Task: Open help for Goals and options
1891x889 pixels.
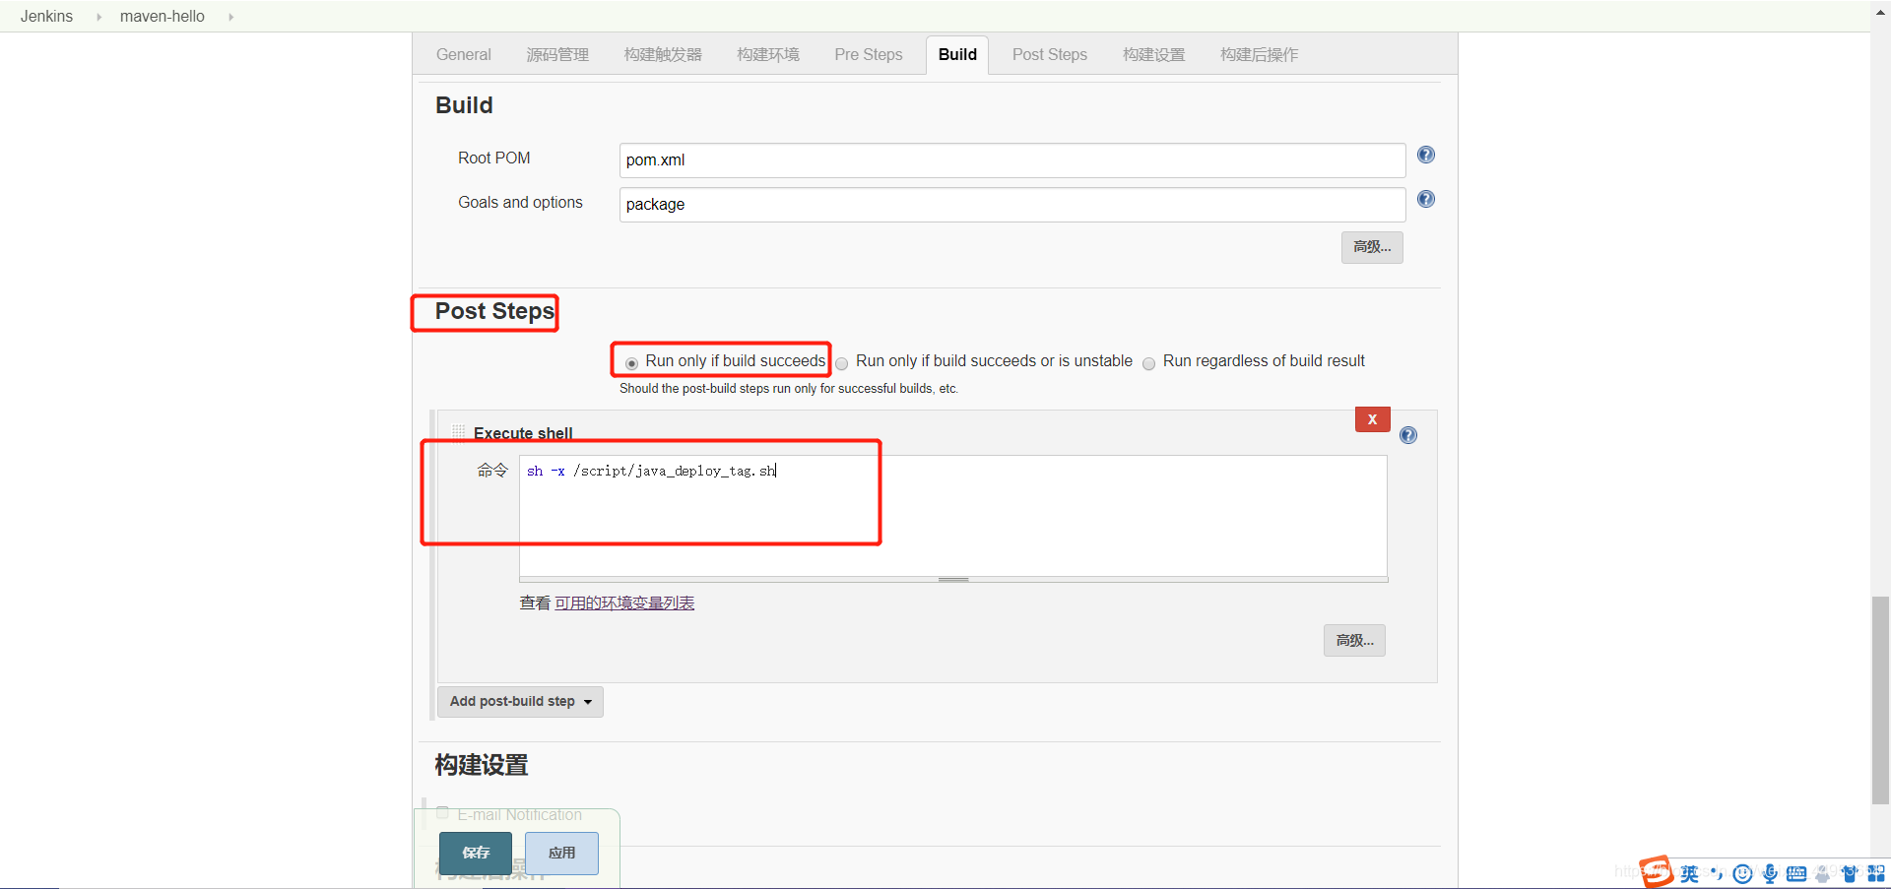Action: click(x=1425, y=199)
